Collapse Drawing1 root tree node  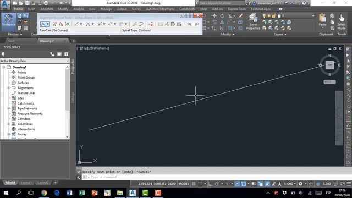[x=4, y=67]
